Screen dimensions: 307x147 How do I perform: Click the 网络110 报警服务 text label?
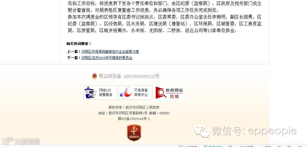click(x=106, y=93)
